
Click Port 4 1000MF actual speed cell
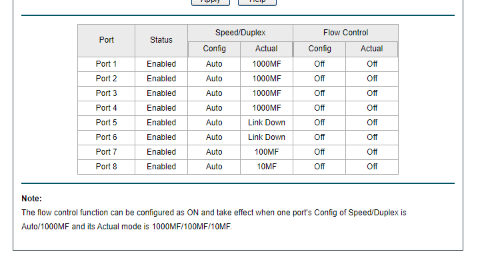(267, 108)
